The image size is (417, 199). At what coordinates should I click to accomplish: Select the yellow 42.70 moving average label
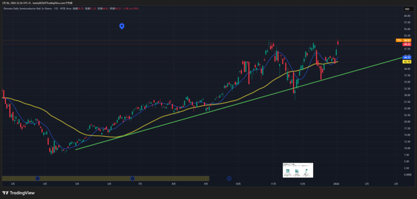(x=406, y=62)
